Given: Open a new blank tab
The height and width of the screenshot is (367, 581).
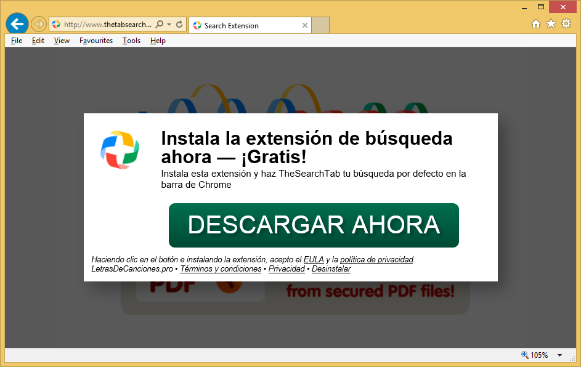Looking at the screenshot, I should (x=320, y=25).
